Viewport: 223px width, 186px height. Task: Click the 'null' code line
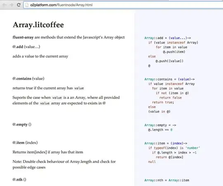click(152, 162)
